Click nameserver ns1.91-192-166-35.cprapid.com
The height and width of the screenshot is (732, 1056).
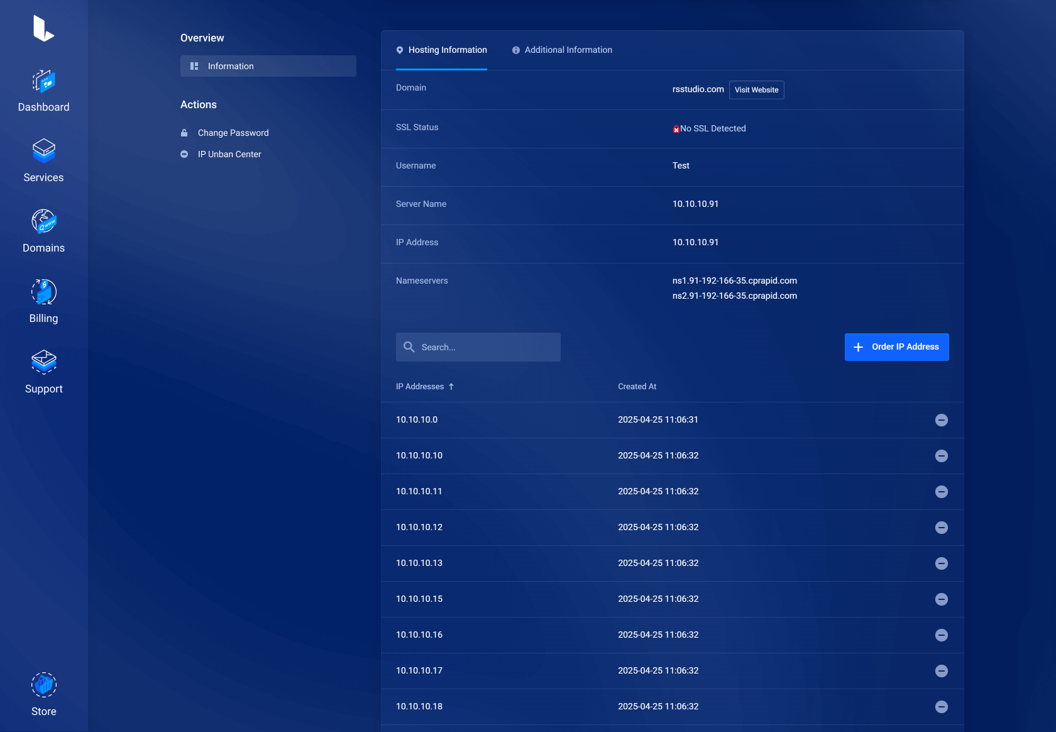[735, 280]
